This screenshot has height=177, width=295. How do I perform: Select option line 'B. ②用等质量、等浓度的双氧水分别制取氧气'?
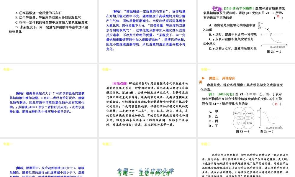48,18
